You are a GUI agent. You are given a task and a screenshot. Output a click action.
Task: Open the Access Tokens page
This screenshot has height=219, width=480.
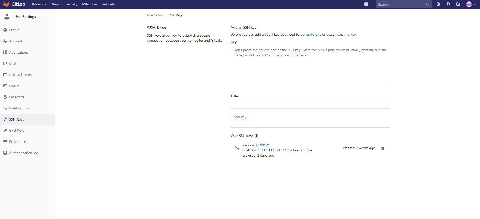click(27, 75)
